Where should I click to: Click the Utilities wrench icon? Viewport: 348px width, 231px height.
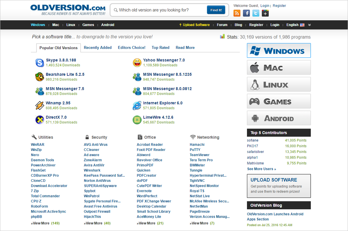click(x=34, y=137)
